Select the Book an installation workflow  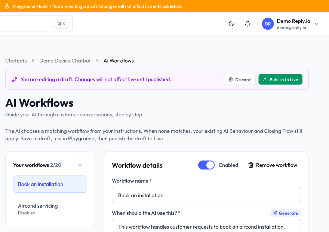(50, 184)
